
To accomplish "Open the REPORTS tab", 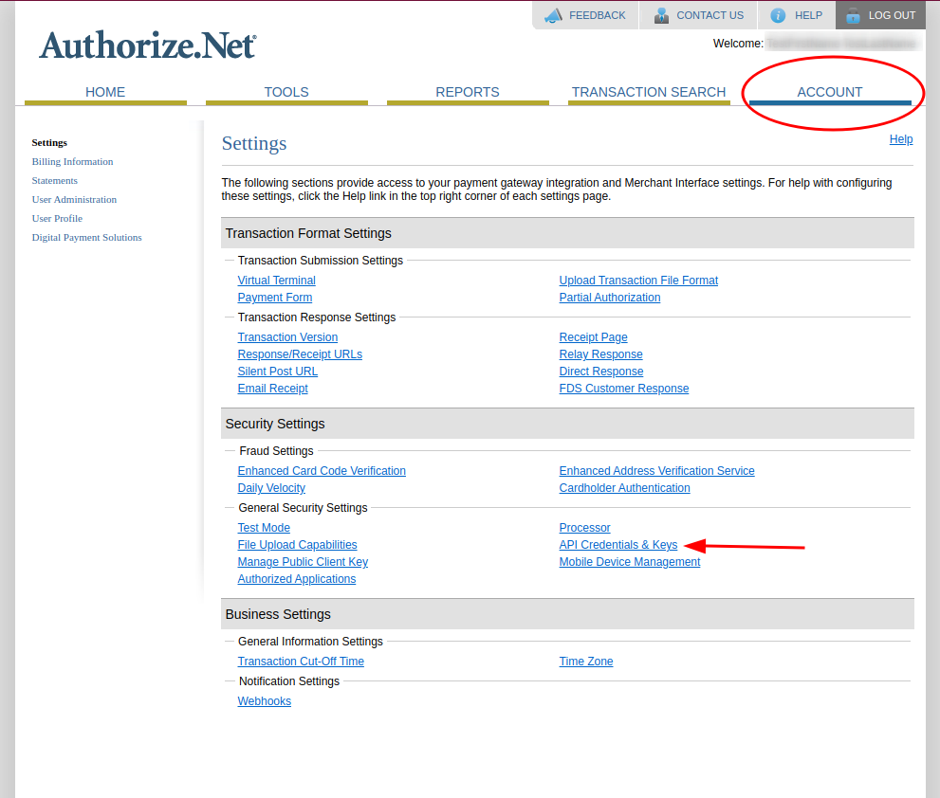I will click(x=468, y=92).
